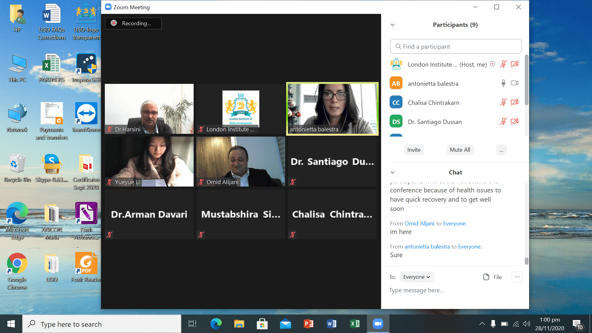The width and height of the screenshot is (592, 333).
Task: Click the participants list scrollbar
Action: [x=527, y=80]
